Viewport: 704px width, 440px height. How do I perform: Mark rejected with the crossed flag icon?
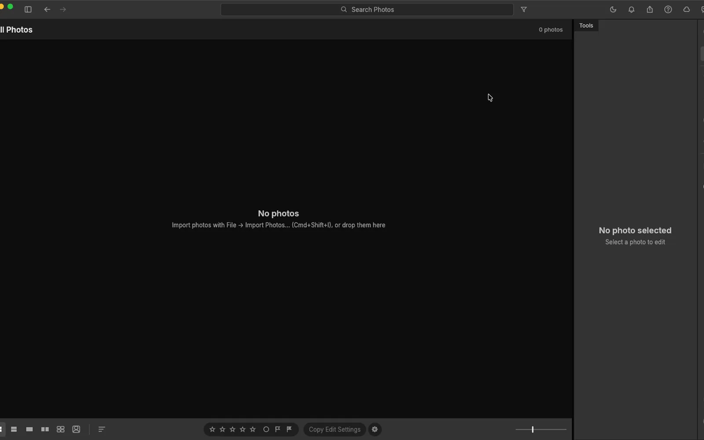pos(289,429)
